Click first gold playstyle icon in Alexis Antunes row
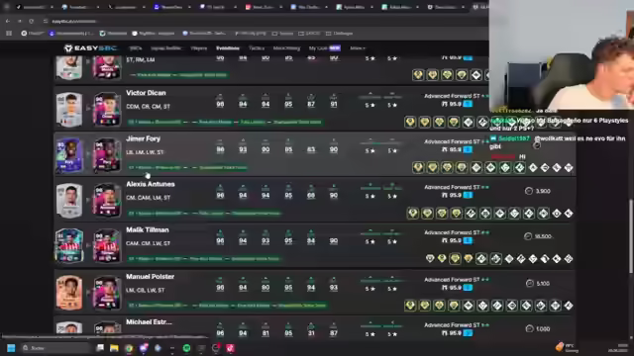This screenshot has width=634, height=356. [x=413, y=214]
